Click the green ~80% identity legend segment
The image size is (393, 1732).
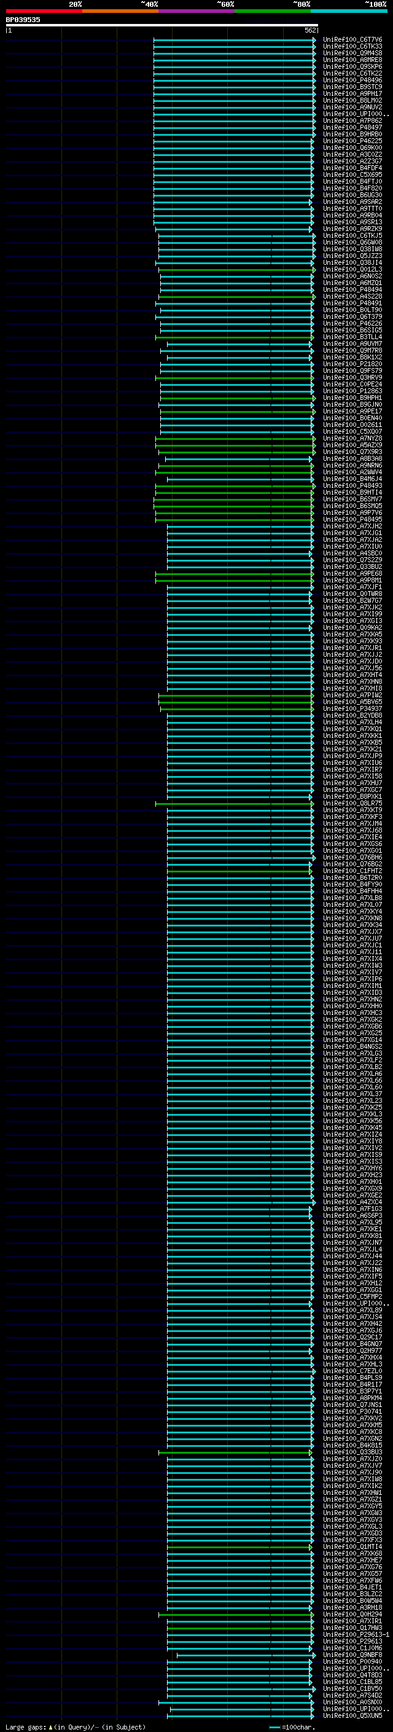click(273, 11)
